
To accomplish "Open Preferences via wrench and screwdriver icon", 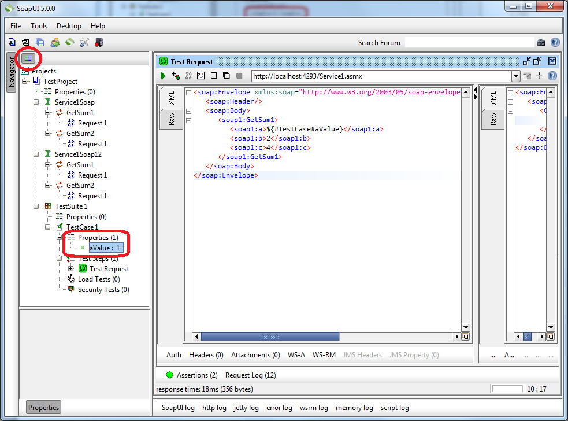I will point(84,42).
